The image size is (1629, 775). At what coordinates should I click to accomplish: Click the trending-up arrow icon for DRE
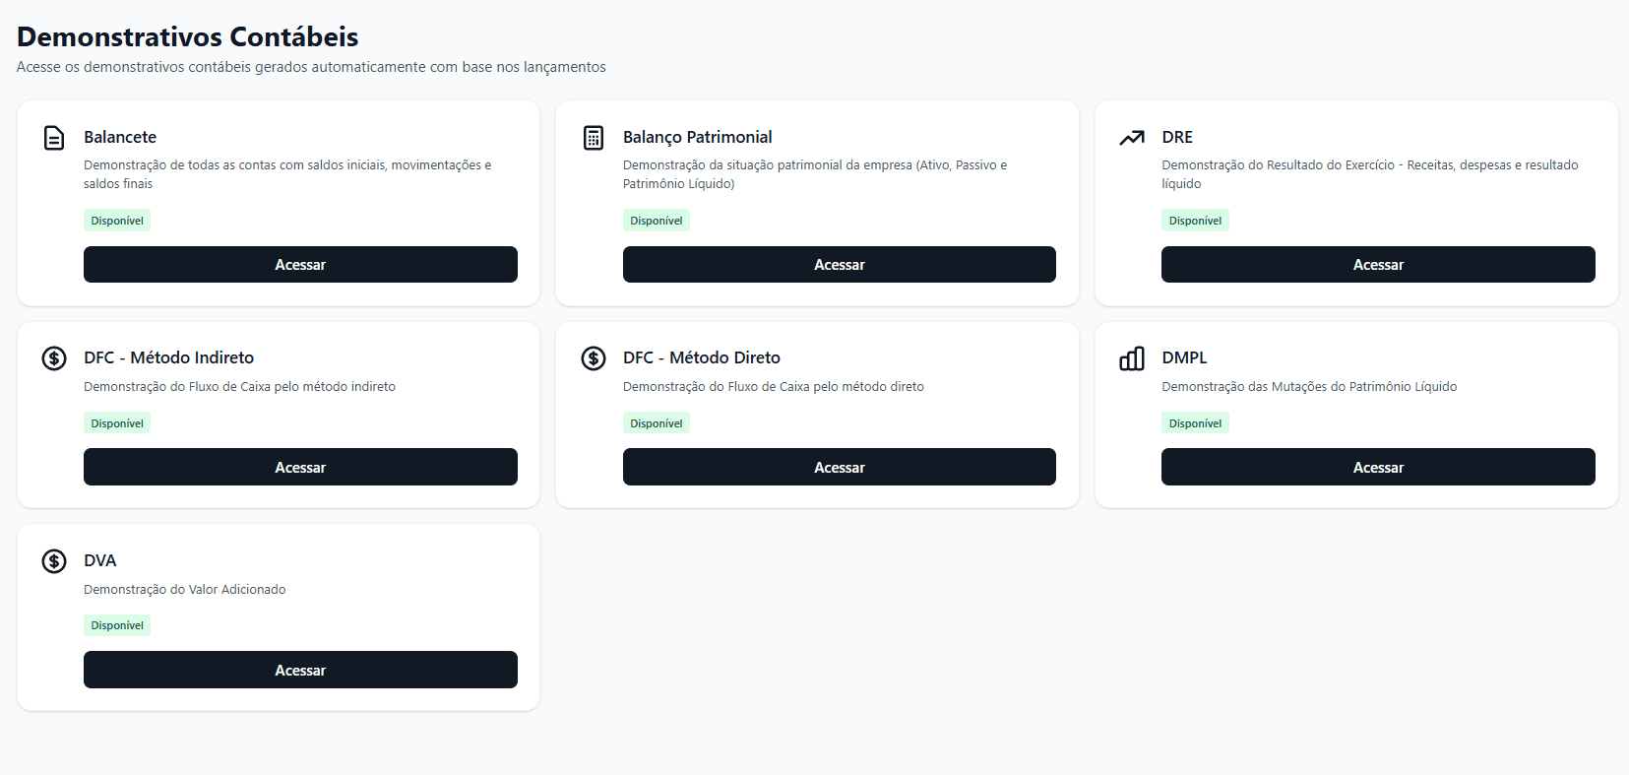1132,138
